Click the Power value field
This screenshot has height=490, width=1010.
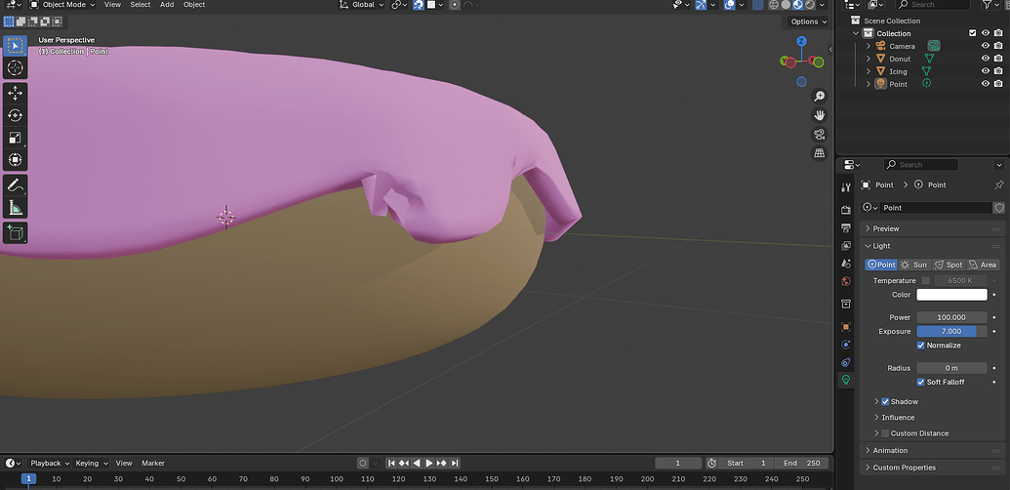(x=952, y=317)
